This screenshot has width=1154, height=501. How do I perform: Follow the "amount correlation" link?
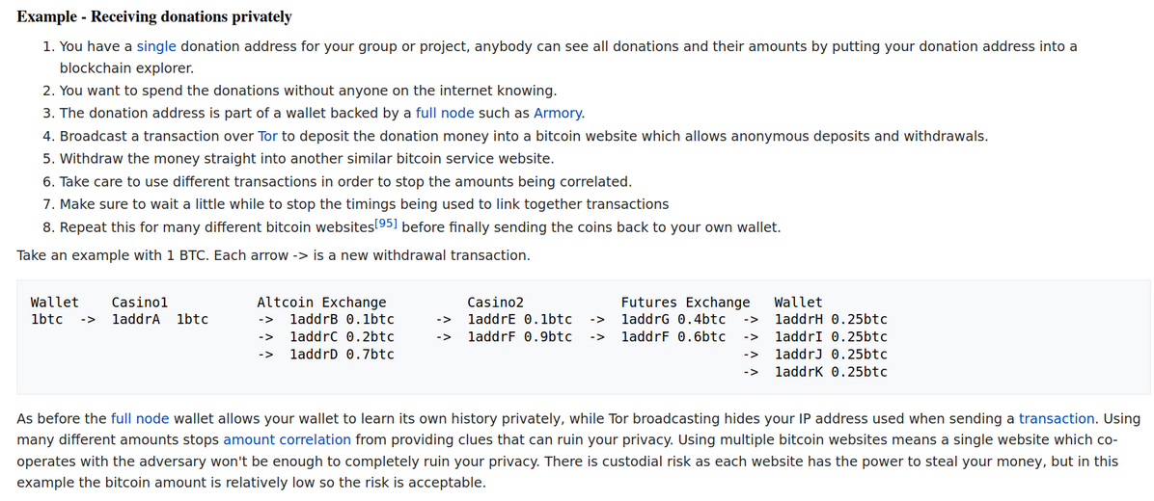[287, 440]
